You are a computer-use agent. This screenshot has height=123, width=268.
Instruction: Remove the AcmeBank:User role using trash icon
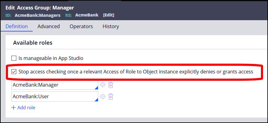[x=111, y=96]
